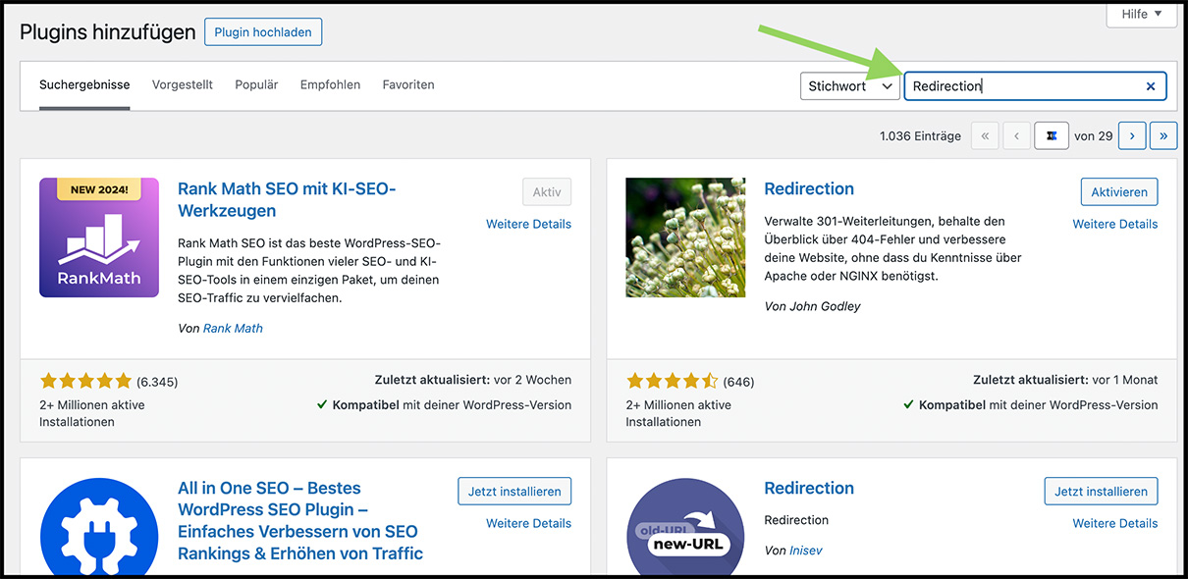The width and height of the screenshot is (1188, 579).
Task: Click Redirection's '2+ Millionen aktive Installationen' text
Action: [678, 413]
